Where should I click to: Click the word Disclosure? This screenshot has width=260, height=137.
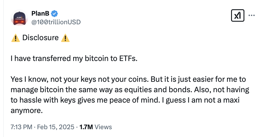coord(40,38)
